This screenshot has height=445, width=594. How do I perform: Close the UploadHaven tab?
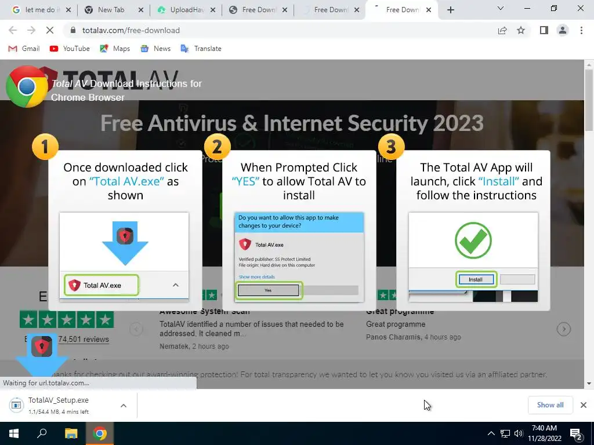coord(213,10)
